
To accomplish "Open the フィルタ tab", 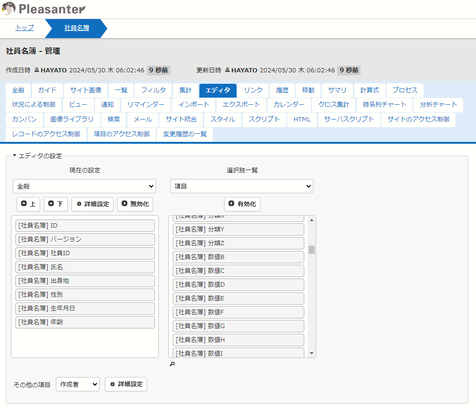I will tap(153, 90).
